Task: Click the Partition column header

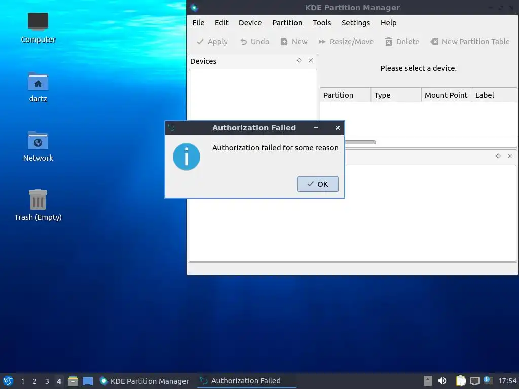Action: (345, 95)
